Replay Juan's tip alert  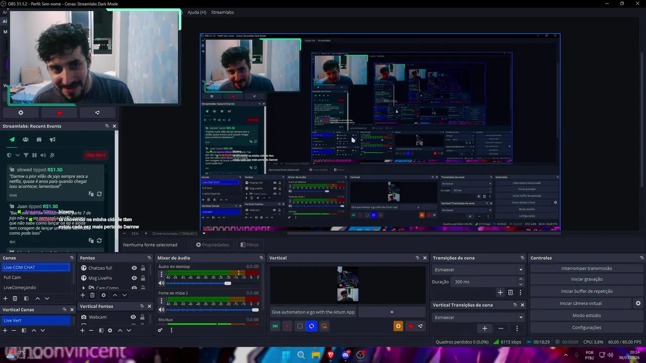tap(99, 241)
